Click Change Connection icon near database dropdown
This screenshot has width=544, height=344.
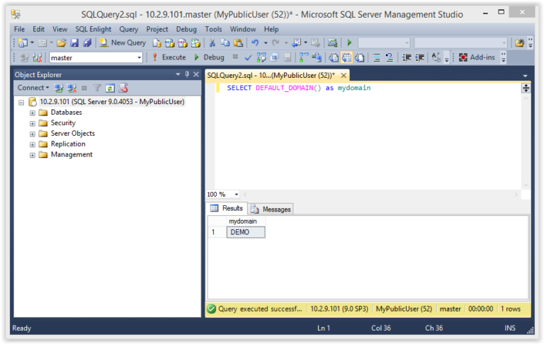coord(37,57)
